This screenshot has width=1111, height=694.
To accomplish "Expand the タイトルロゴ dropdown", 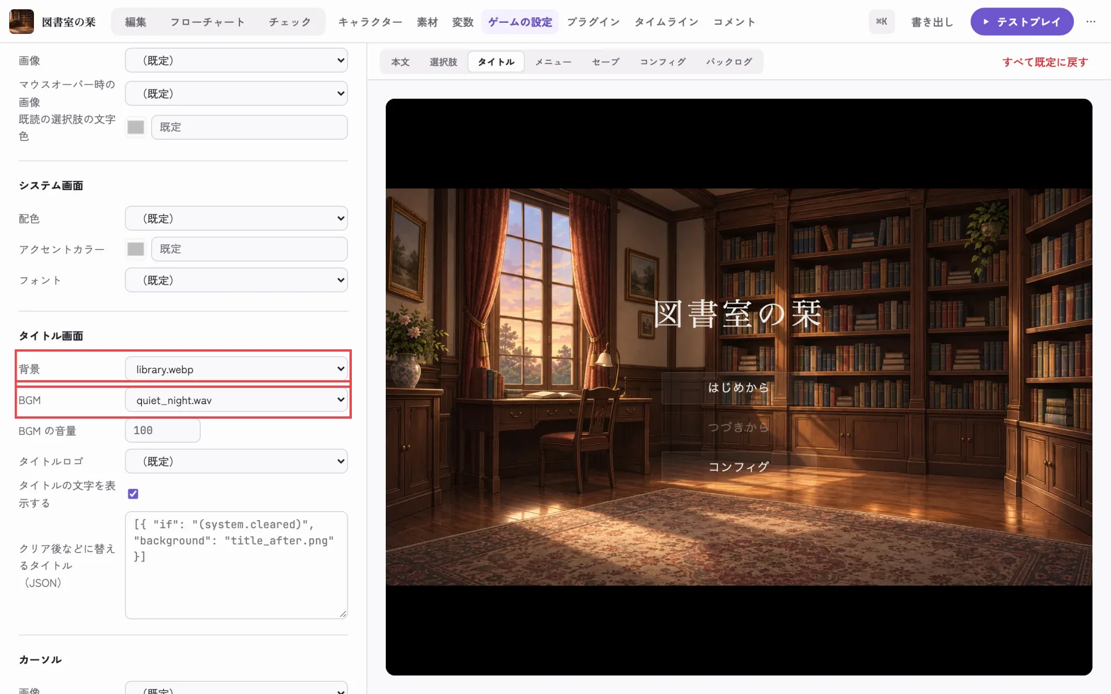I will tap(236, 461).
